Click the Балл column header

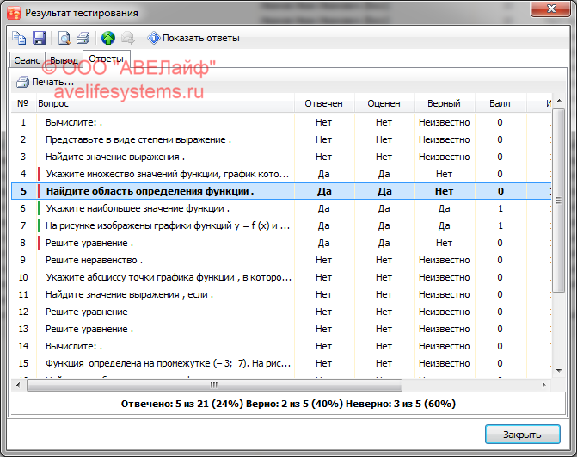500,103
